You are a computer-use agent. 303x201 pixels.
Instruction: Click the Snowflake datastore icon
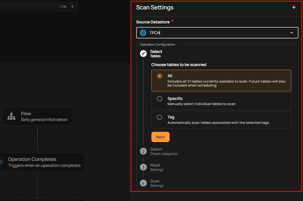143,33
